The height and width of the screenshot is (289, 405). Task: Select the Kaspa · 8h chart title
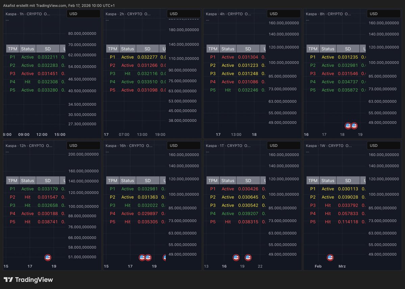pos(328,14)
